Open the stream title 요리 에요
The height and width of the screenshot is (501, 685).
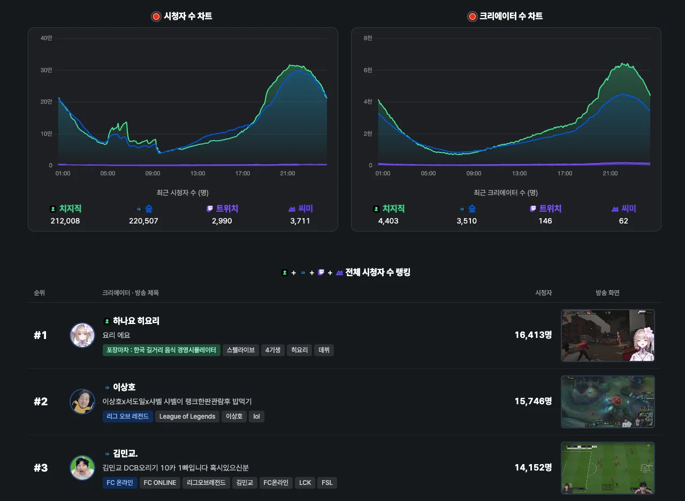116,335
